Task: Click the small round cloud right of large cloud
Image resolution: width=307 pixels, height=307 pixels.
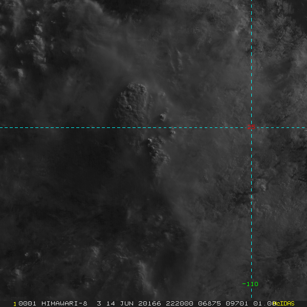Action: click(x=163, y=117)
